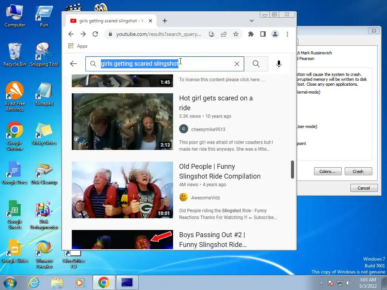Launch Avast Free Antivirus shortcut
Viewport: 387px width, 290px height.
point(15,96)
